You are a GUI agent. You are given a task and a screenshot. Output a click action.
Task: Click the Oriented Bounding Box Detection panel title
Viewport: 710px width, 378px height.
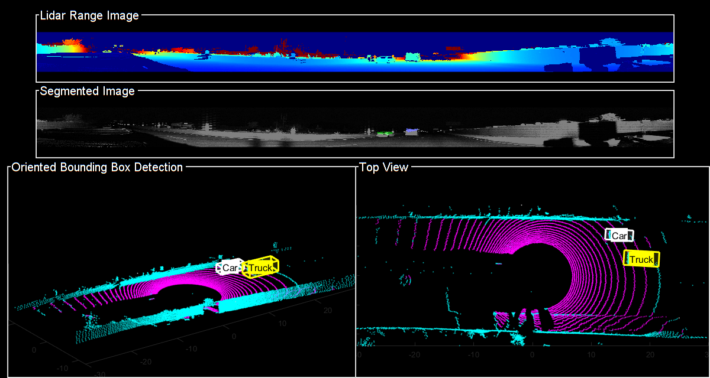pyautogui.click(x=97, y=168)
